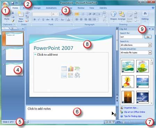
Task: Open the Font Color dropdown
Action: [x=69, y=19]
